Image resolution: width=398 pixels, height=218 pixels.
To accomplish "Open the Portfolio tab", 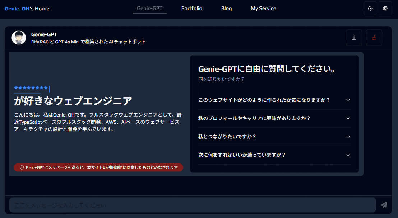I will [x=191, y=8].
